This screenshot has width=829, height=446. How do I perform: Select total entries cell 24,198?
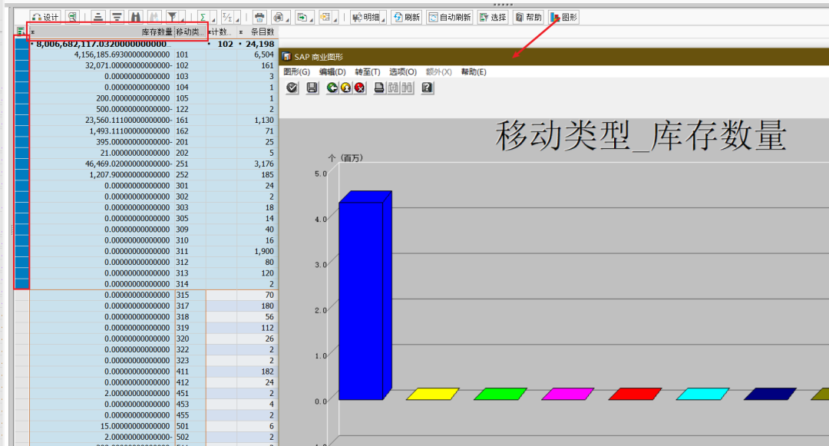[x=257, y=44]
